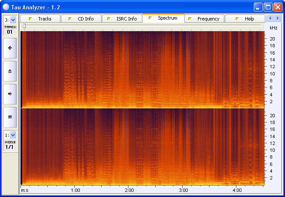Open the Tracks tab
Screen dimensions: 285x197
pos(40,19)
